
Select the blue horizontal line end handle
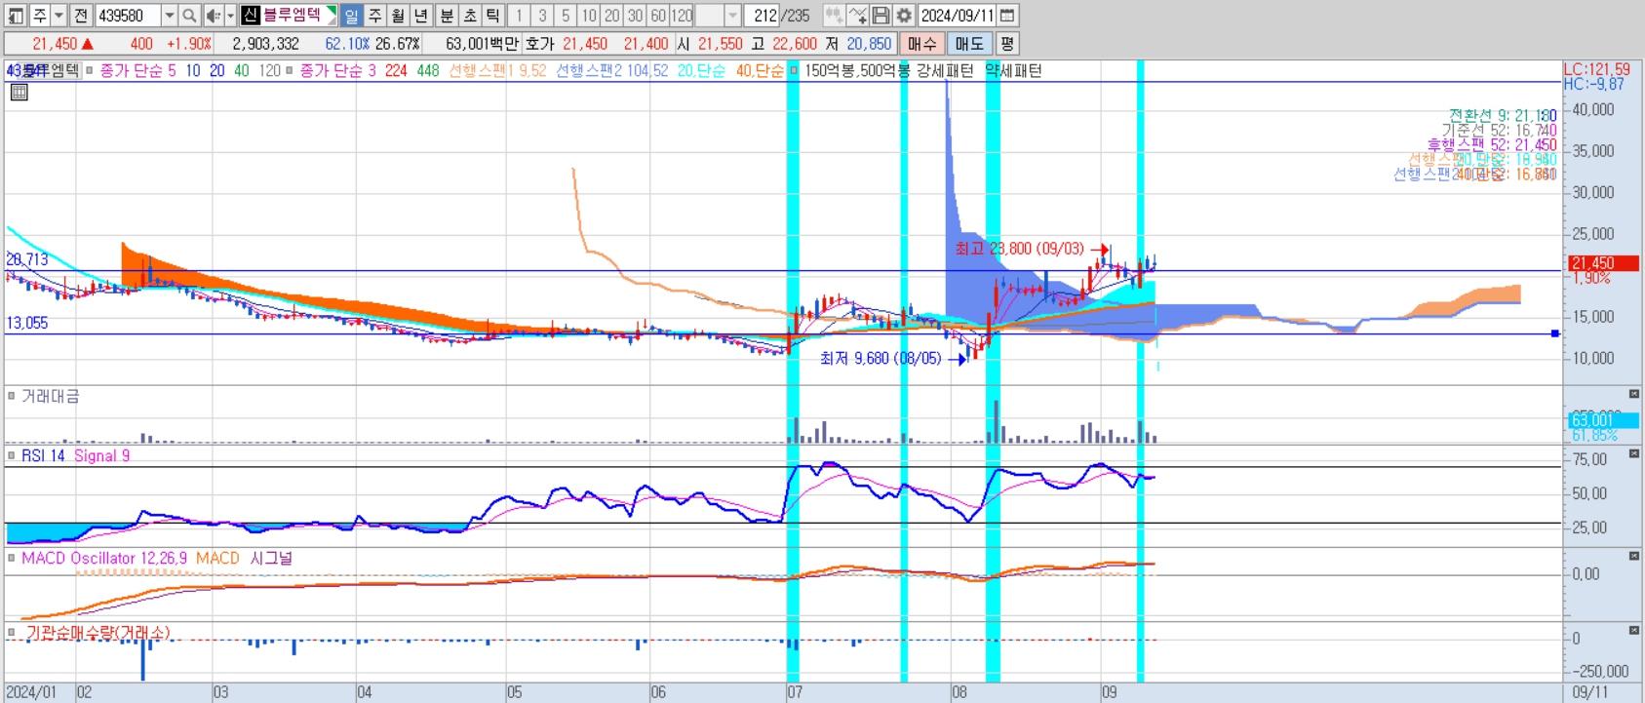(1555, 333)
